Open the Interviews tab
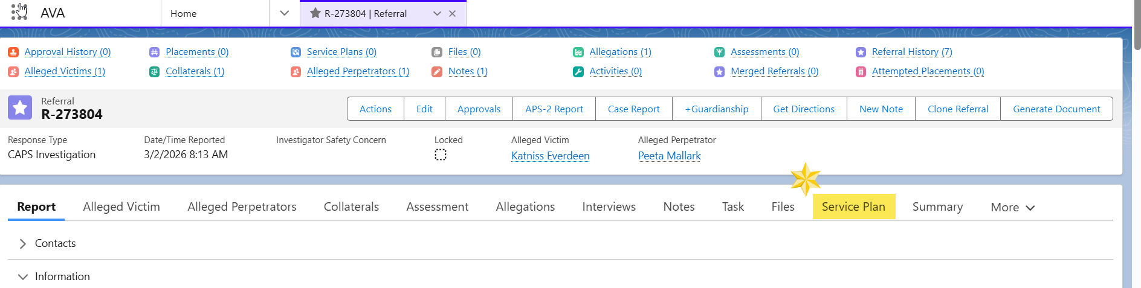The width and height of the screenshot is (1141, 288). [609, 206]
